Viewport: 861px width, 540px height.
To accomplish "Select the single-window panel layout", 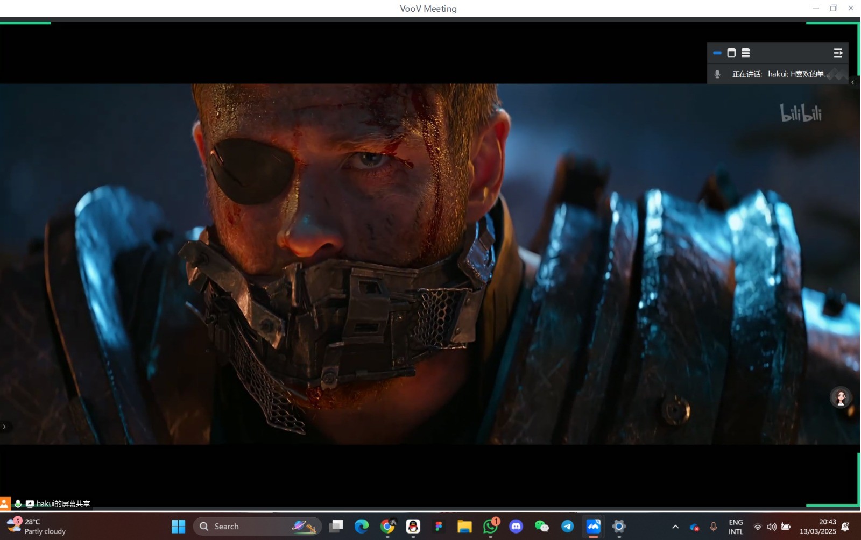I will click(731, 53).
